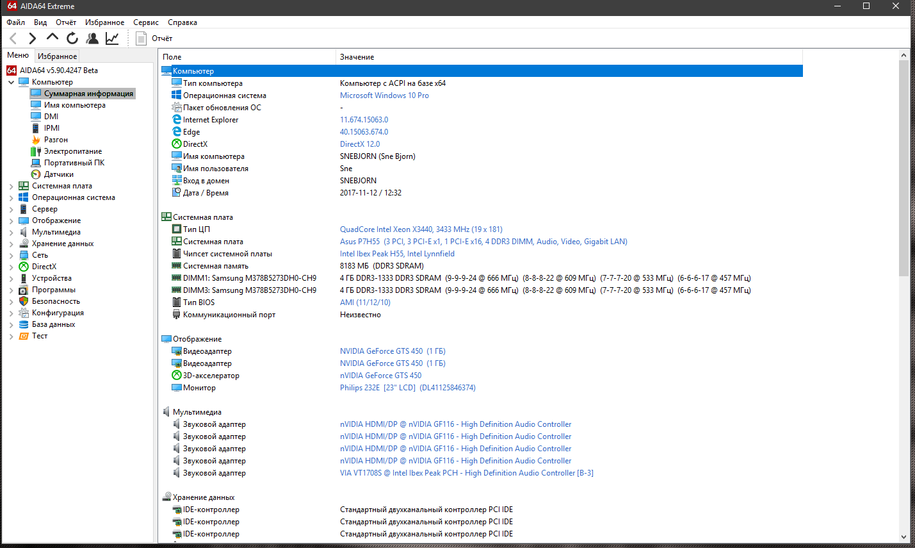Open the Intel Ibex Peak H55 chipset link

coord(397,254)
